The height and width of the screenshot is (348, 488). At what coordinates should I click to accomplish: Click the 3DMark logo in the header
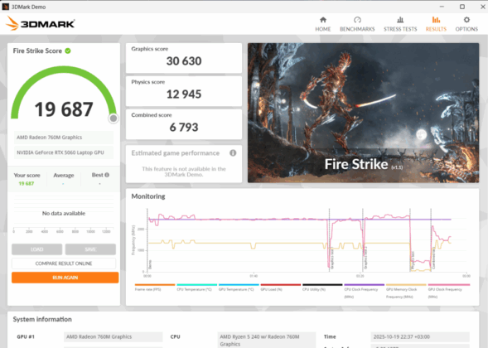[41, 24]
